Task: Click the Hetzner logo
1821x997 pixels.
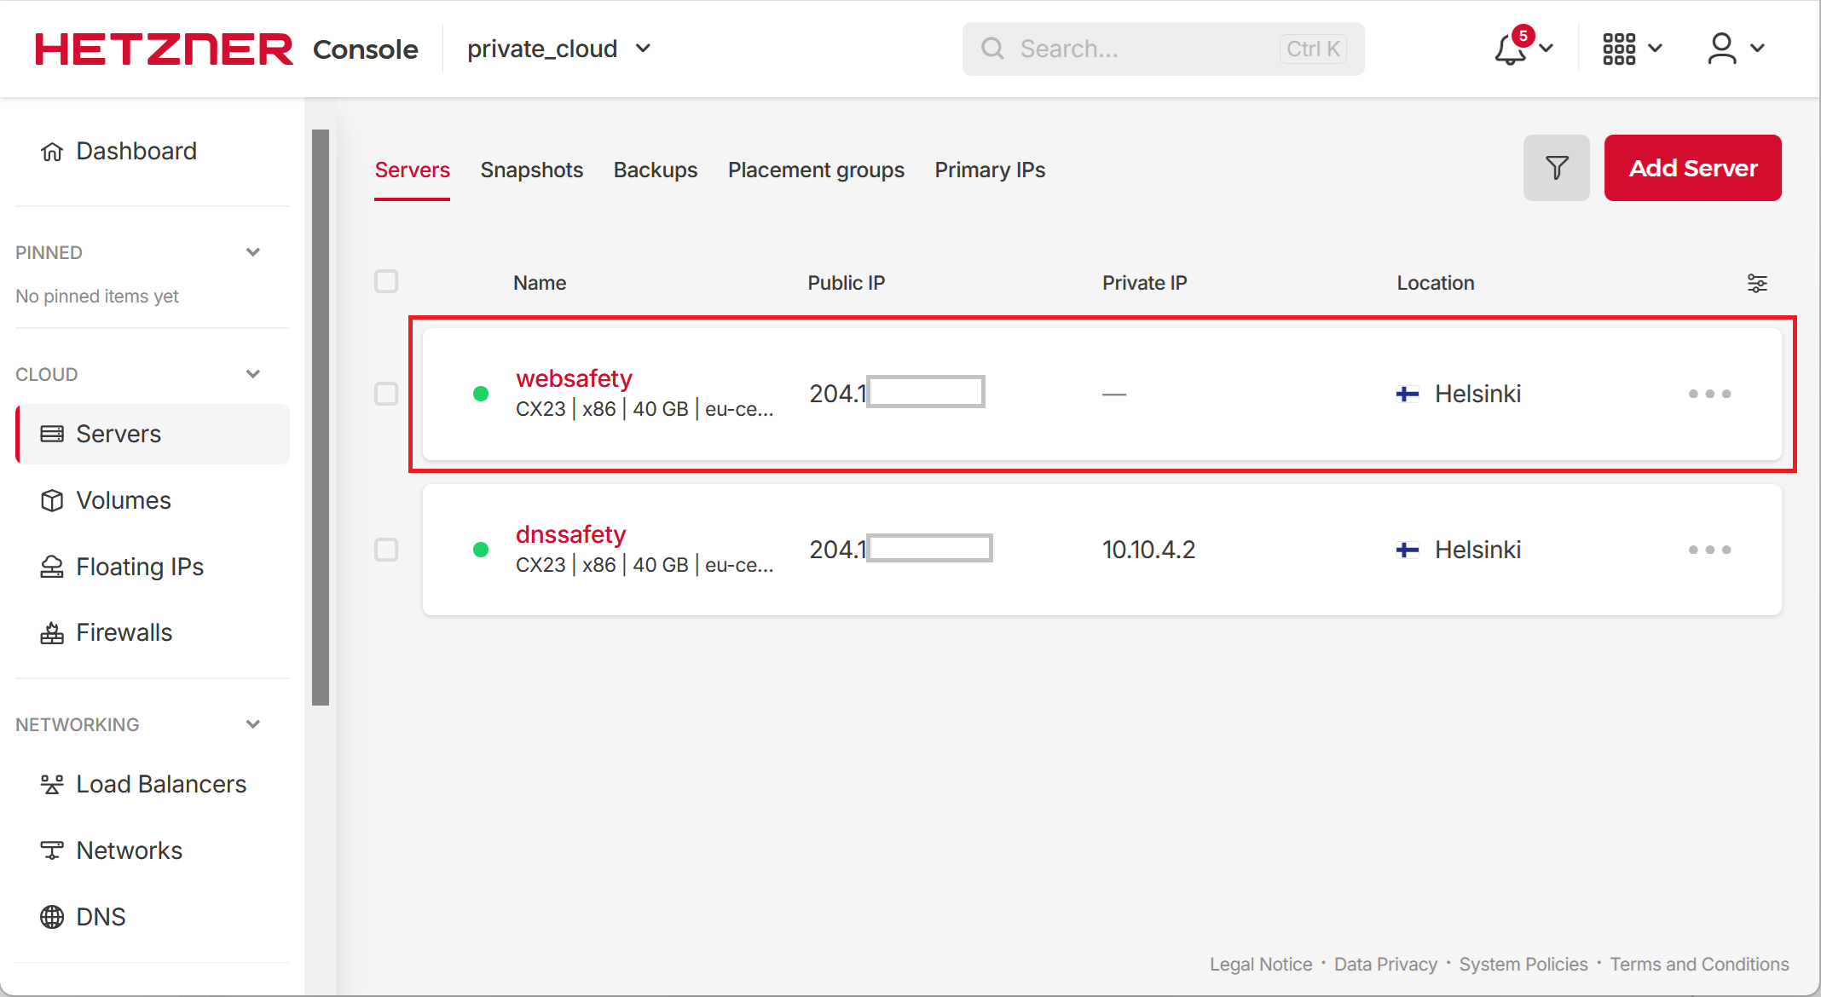Action: [x=164, y=49]
